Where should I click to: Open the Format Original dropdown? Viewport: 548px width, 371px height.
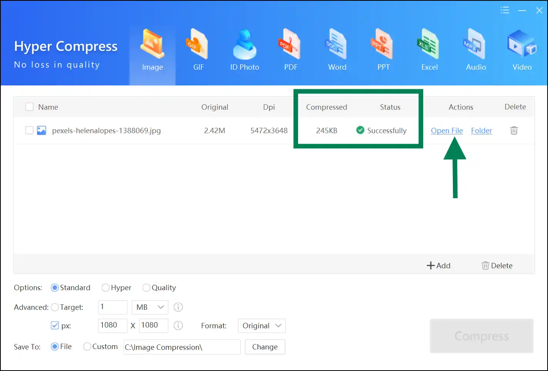click(x=261, y=326)
